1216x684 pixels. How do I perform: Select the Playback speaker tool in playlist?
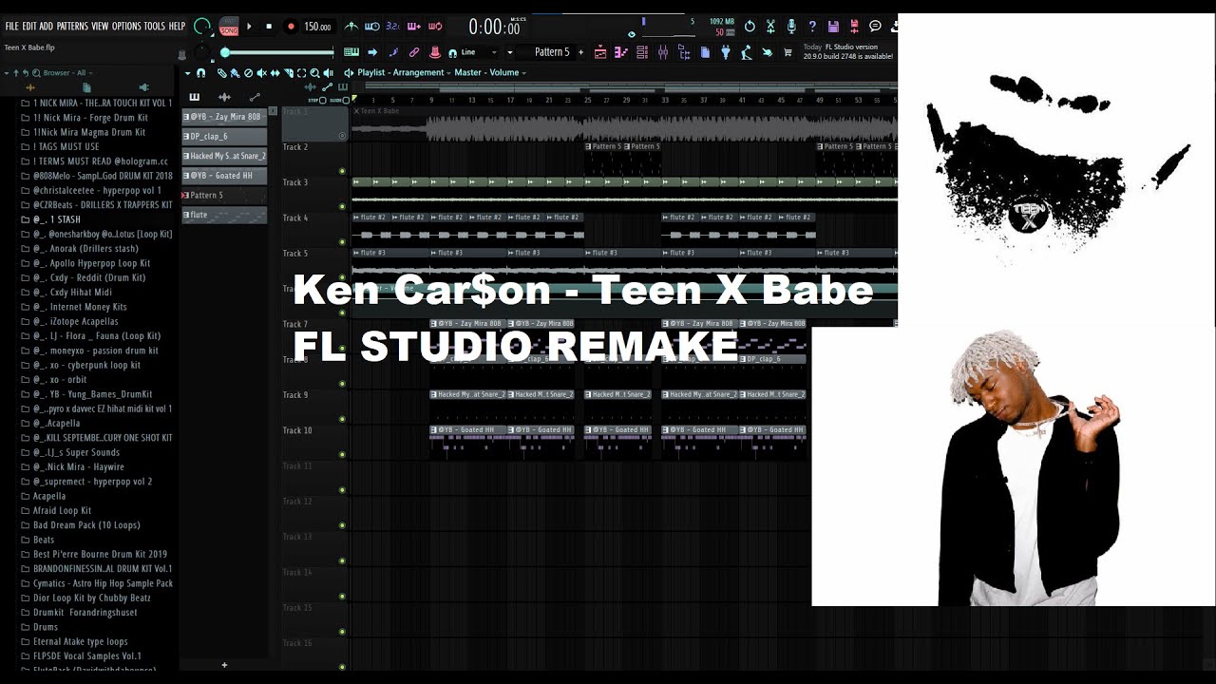tap(328, 73)
